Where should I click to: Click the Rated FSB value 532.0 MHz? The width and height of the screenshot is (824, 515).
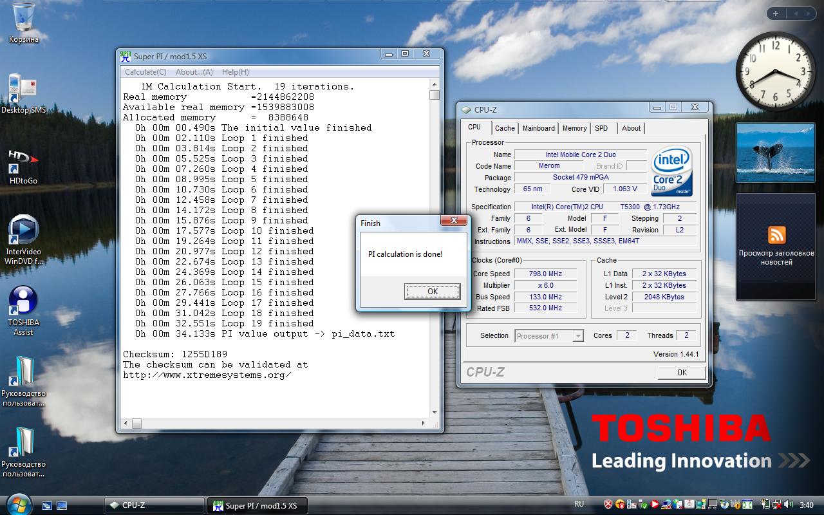pyautogui.click(x=545, y=308)
